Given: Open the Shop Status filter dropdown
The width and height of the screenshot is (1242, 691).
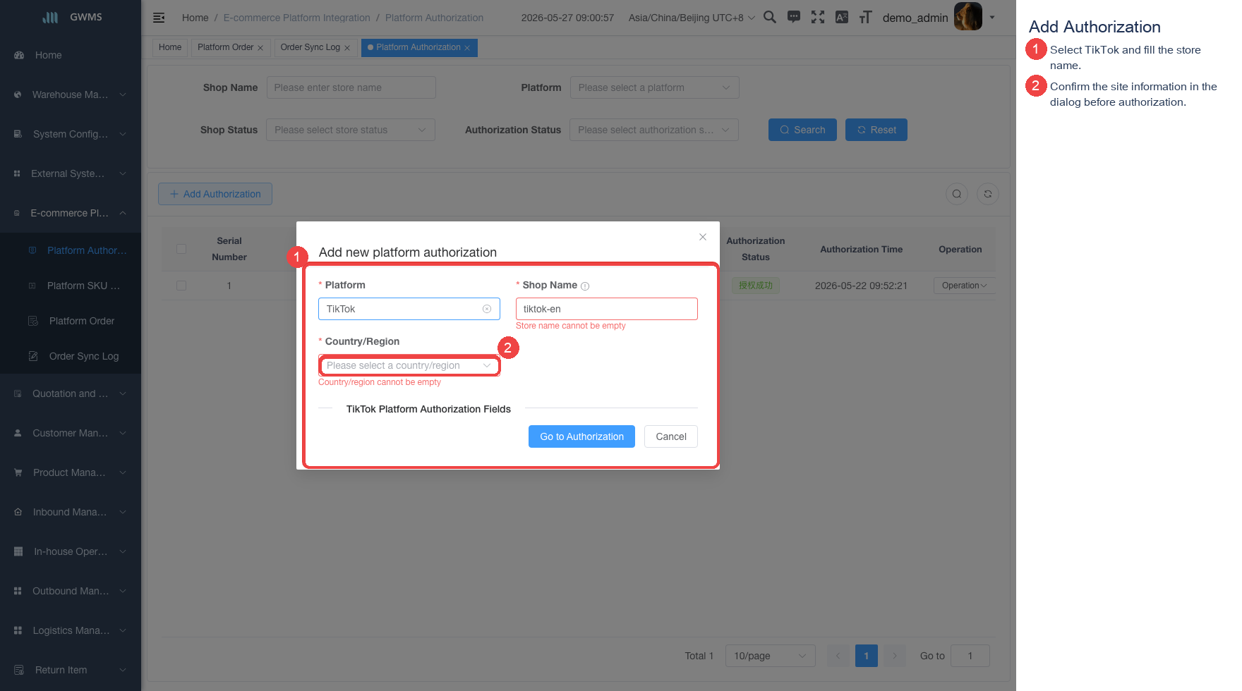Looking at the screenshot, I should tap(351, 130).
